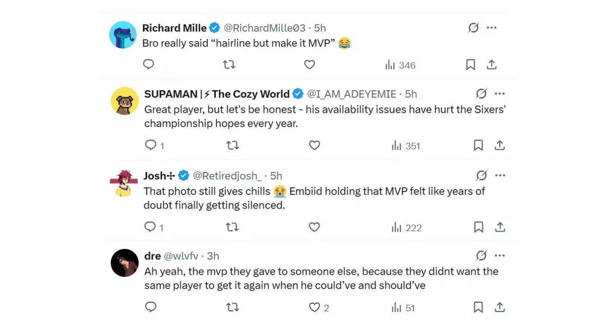Reply to Richard Mille's tweet

[148, 65]
